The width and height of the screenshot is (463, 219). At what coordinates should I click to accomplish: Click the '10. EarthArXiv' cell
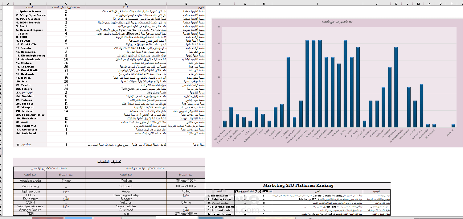30,44
